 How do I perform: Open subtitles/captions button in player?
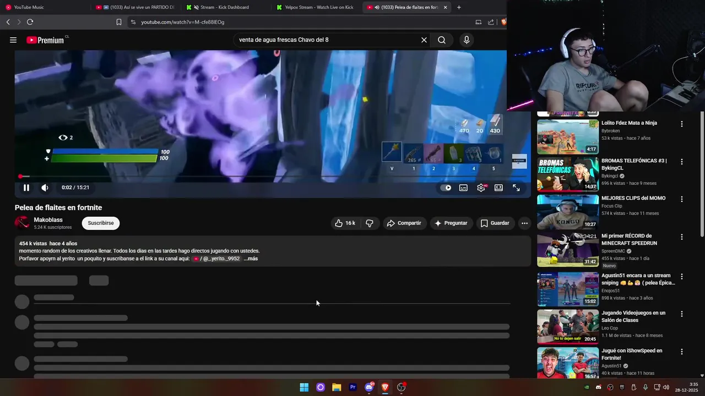pos(464,188)
